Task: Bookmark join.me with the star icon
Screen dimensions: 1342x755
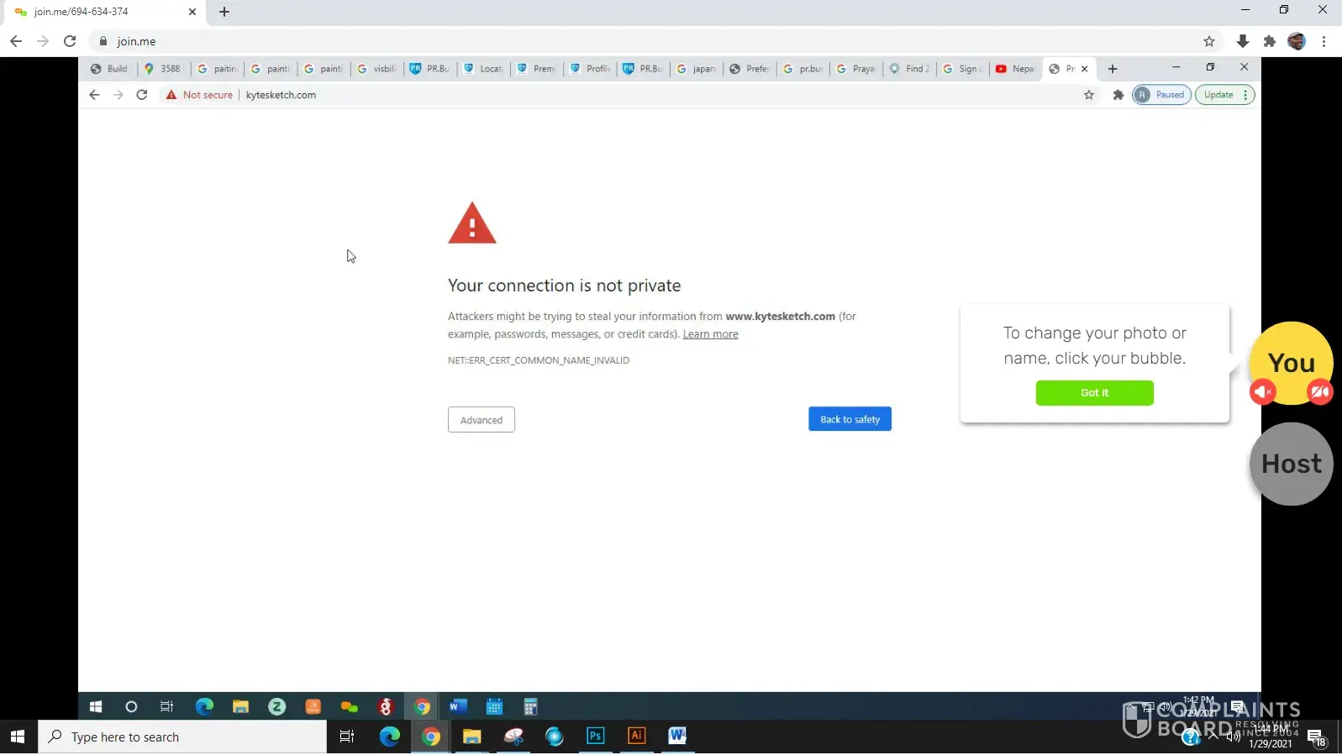Action: click(x=1209, y=41)
